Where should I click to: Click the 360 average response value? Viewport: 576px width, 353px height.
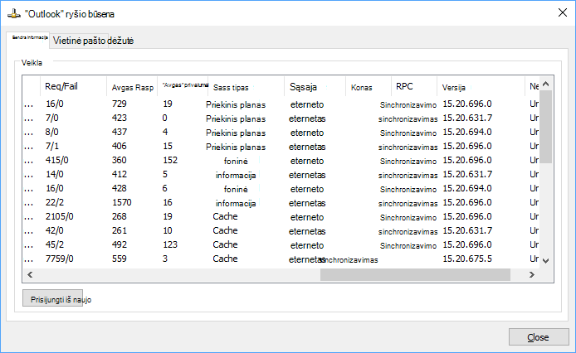coord(120,161)
